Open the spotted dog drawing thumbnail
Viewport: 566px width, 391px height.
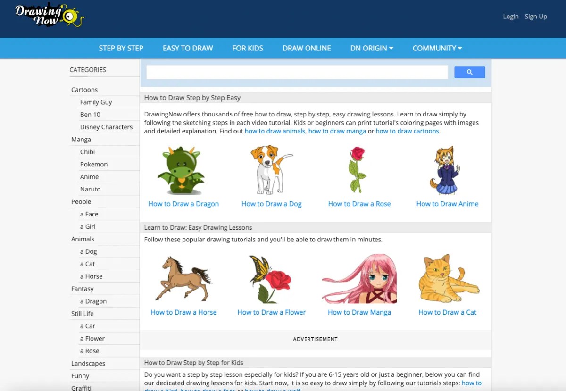[271, 170]
